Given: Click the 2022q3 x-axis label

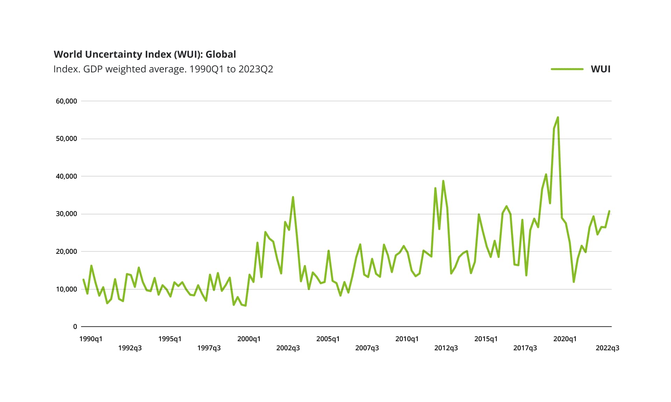Looking at the screenshot, I should tap(607, 348).
